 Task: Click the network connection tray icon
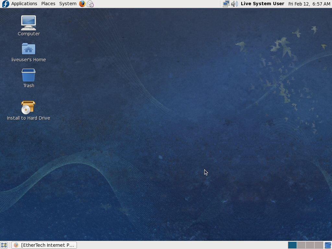(x=226, y=4)
